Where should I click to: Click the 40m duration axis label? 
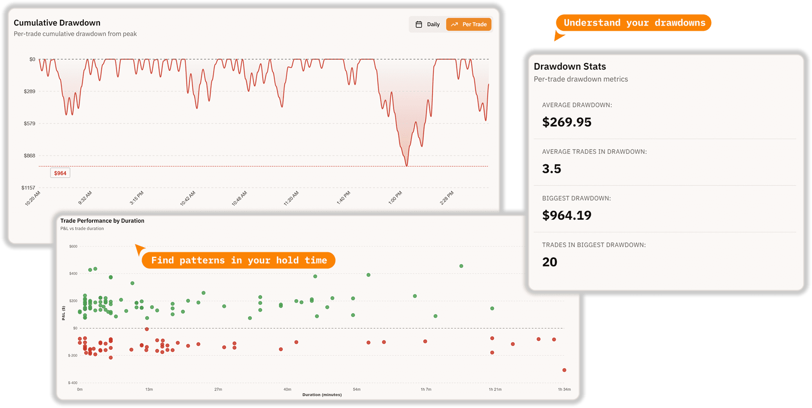pos(287,390)
